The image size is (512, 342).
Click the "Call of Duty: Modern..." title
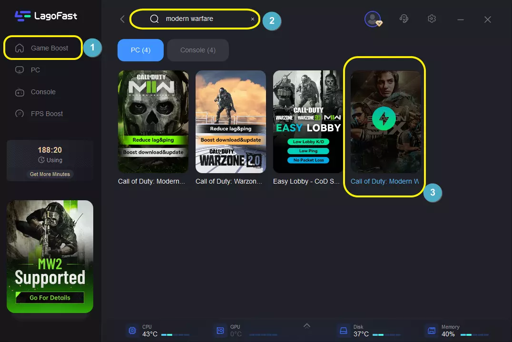(x=151, y=181)
